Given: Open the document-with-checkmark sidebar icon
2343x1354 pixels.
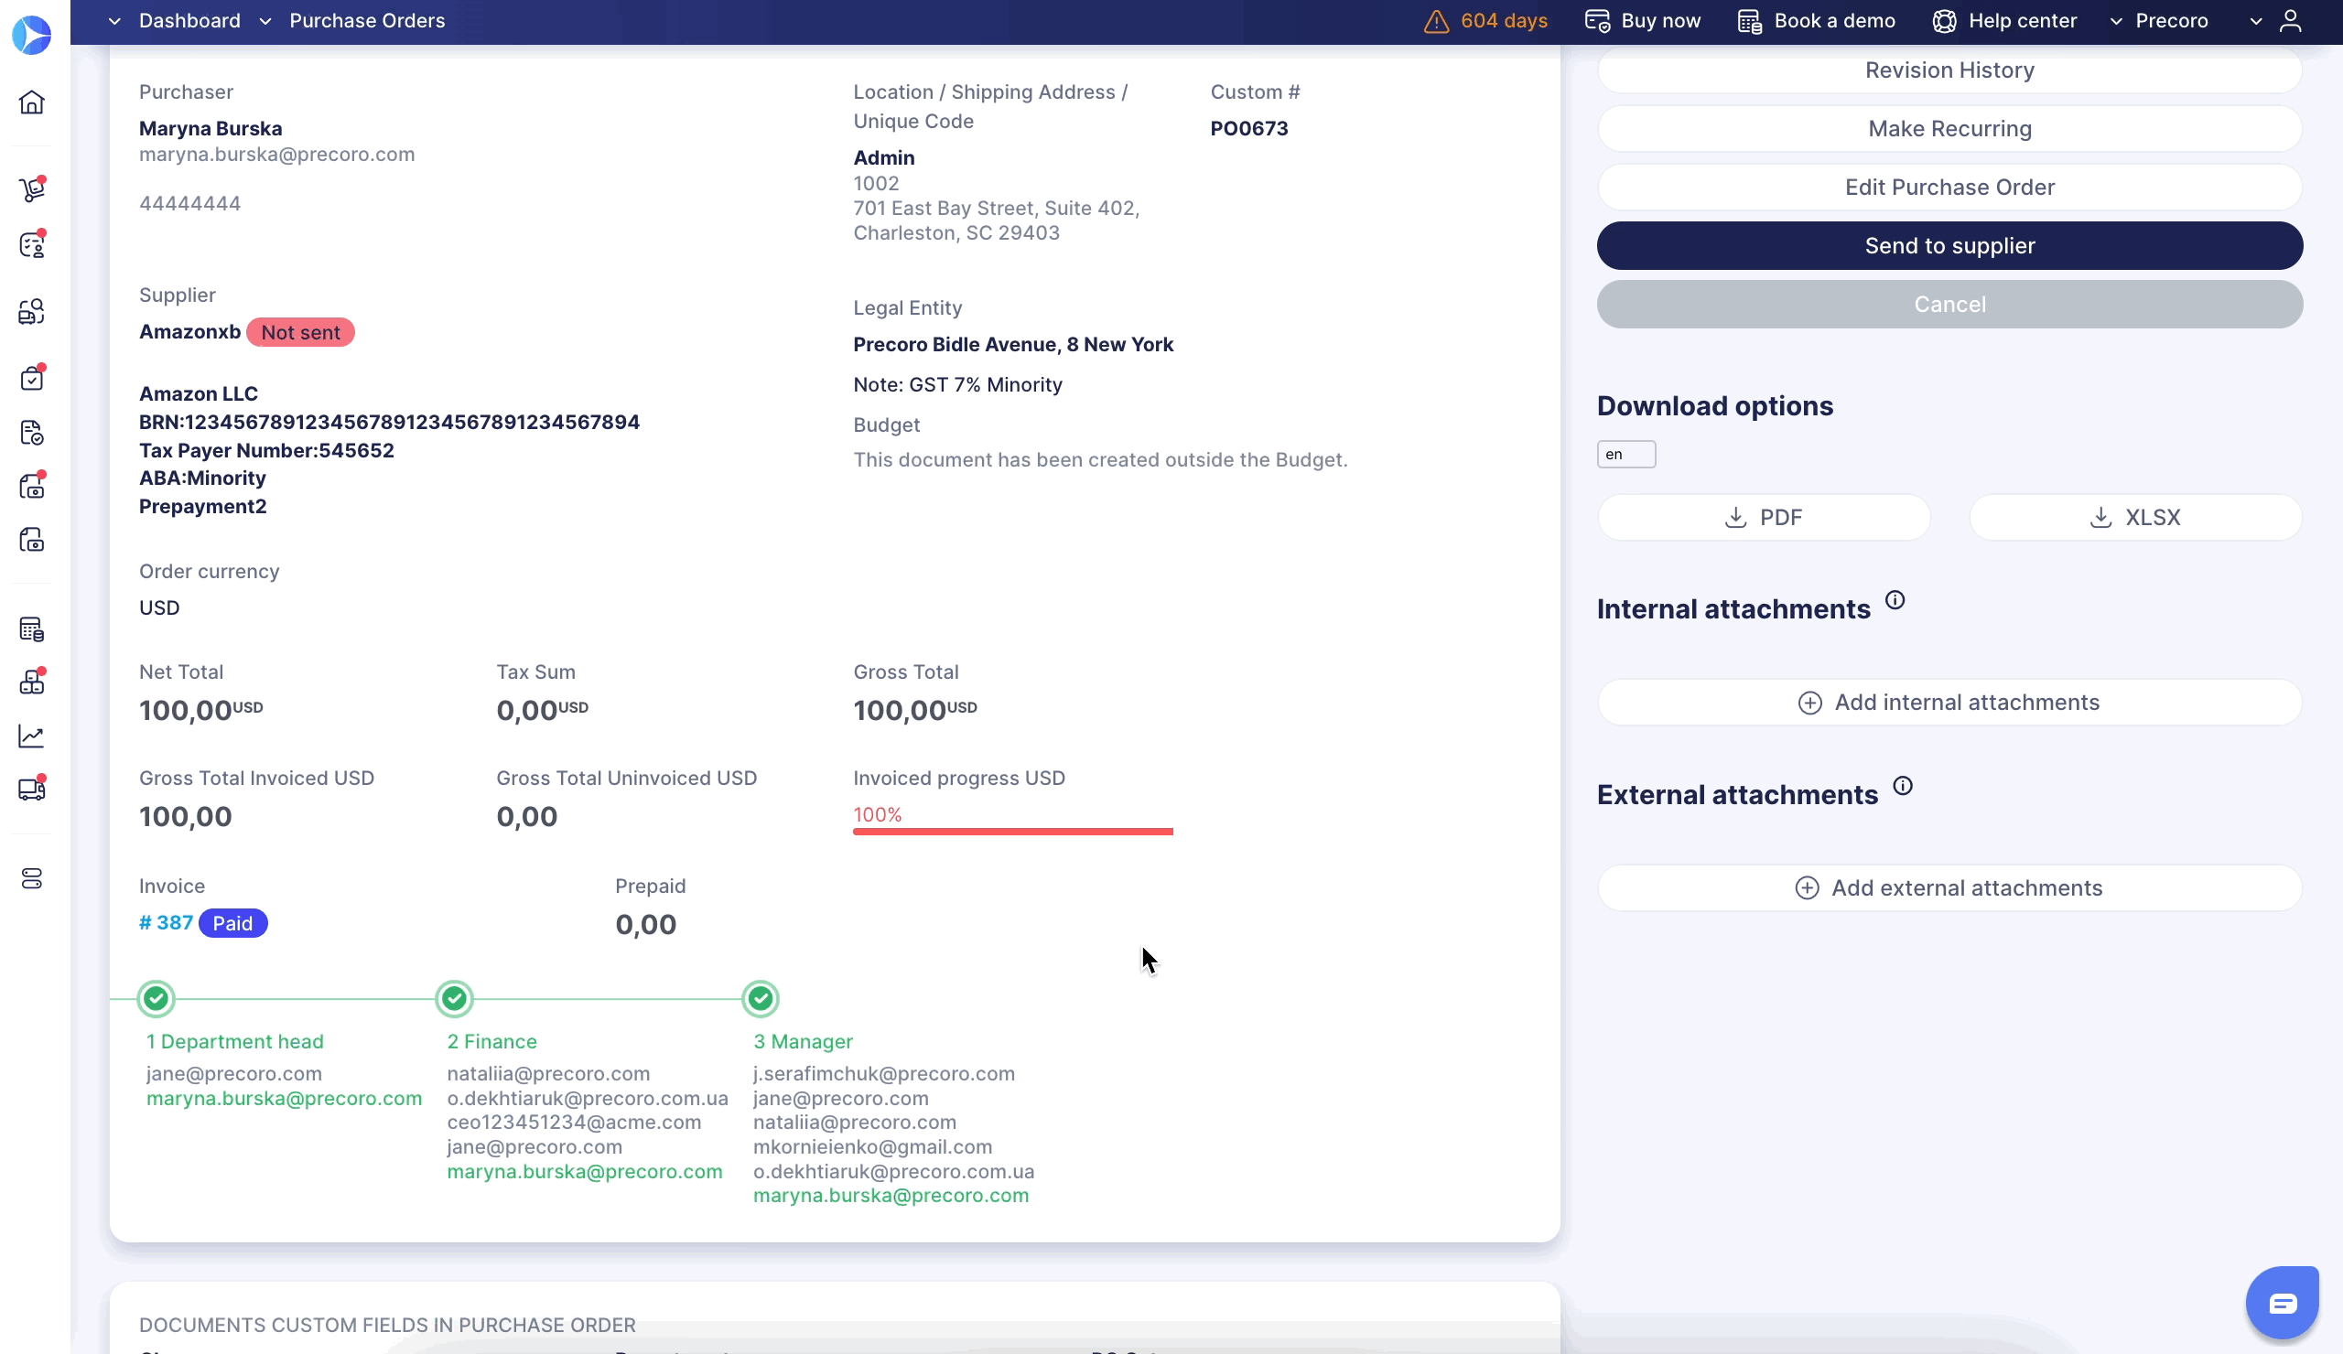Looking at the screenshot, I should 32,432.
